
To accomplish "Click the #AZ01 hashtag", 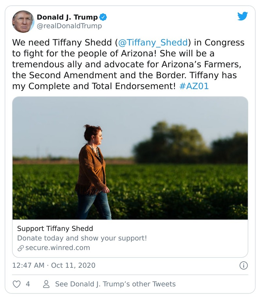I will pos(194,87).
